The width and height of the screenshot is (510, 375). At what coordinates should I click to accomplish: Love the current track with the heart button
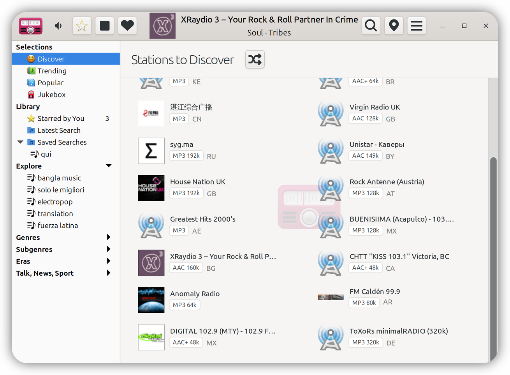tap(127, 26)
